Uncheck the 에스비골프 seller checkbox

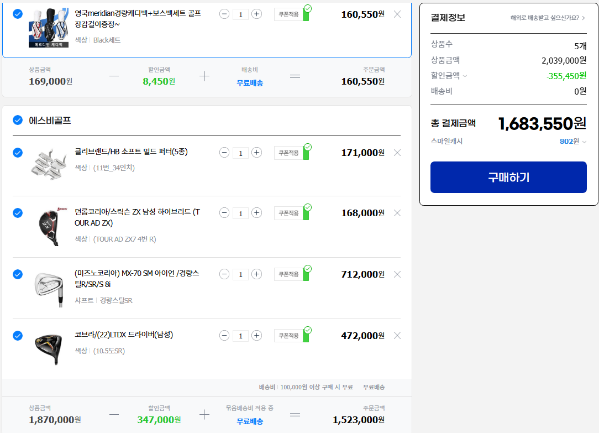pyautogui.click(x=18, y=120)
